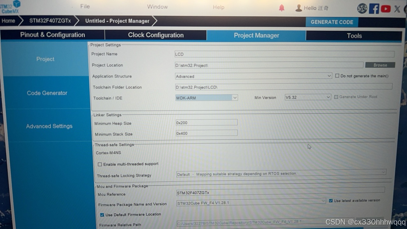Click the Mcu Reference field
This screenshot has height=229, width=407.
[280, 192]
